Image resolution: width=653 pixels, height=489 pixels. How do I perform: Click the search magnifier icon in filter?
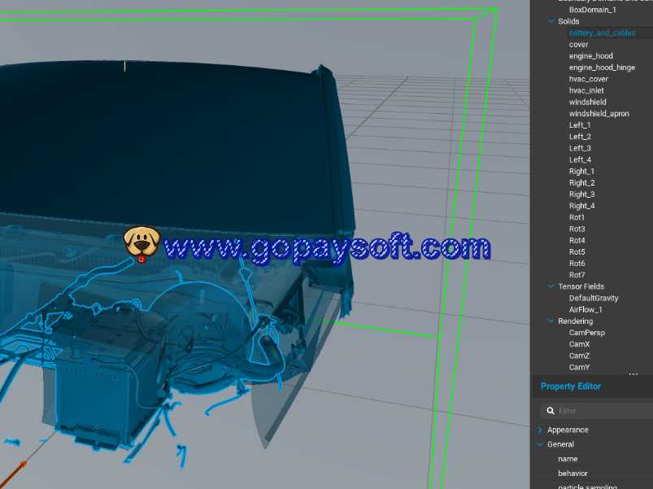[551, 411]
